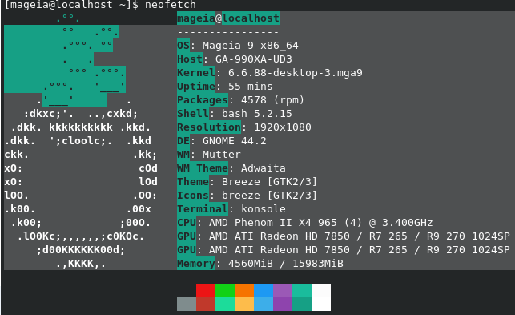515x315 pixels.
Task: Click the bright green color block
Action: click(x=225, y=291)
